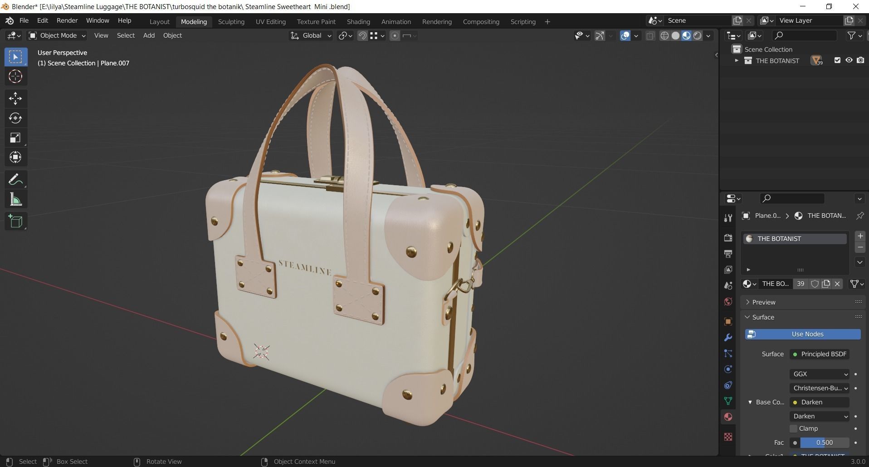Open the viewport Add menu
Screen dimensions: 869x467
tap(149, 35)
